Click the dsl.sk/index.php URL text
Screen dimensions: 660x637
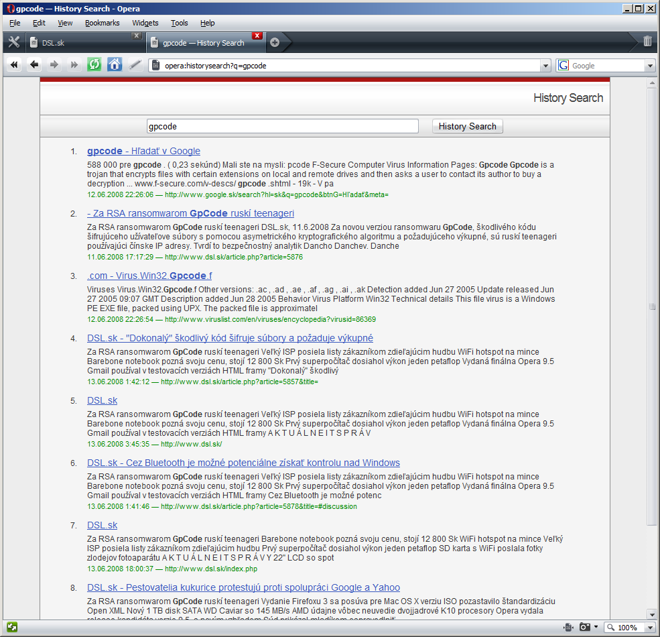211,569
